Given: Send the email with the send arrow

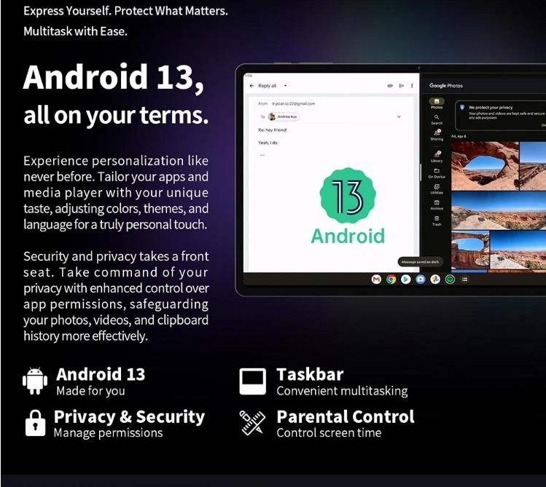Looking at the screenshot, I should (x=402, y=85).
